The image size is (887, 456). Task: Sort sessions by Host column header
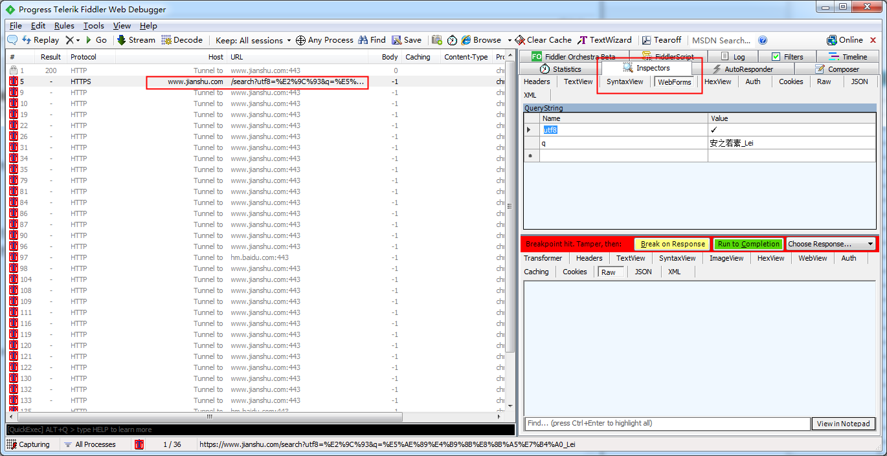(171, 57)
